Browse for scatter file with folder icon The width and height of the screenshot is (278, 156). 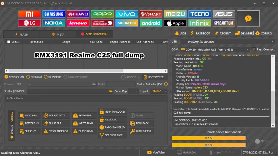pyautogui.click(x=111, y=91)
